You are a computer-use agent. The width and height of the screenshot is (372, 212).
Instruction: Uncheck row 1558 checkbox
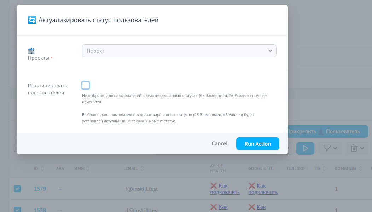click(x=17, y=209)
